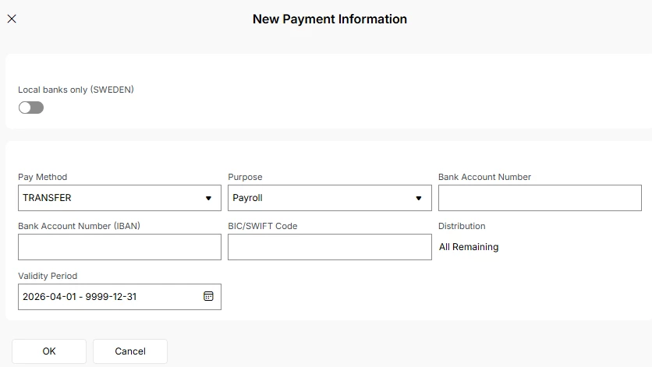Click the Pay Method field label
The width and height of the screenshot is (652, 367).
(43, 177)
